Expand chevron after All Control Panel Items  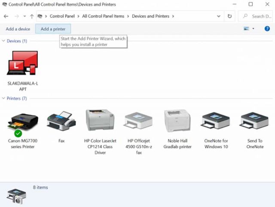tap(128, 16)
